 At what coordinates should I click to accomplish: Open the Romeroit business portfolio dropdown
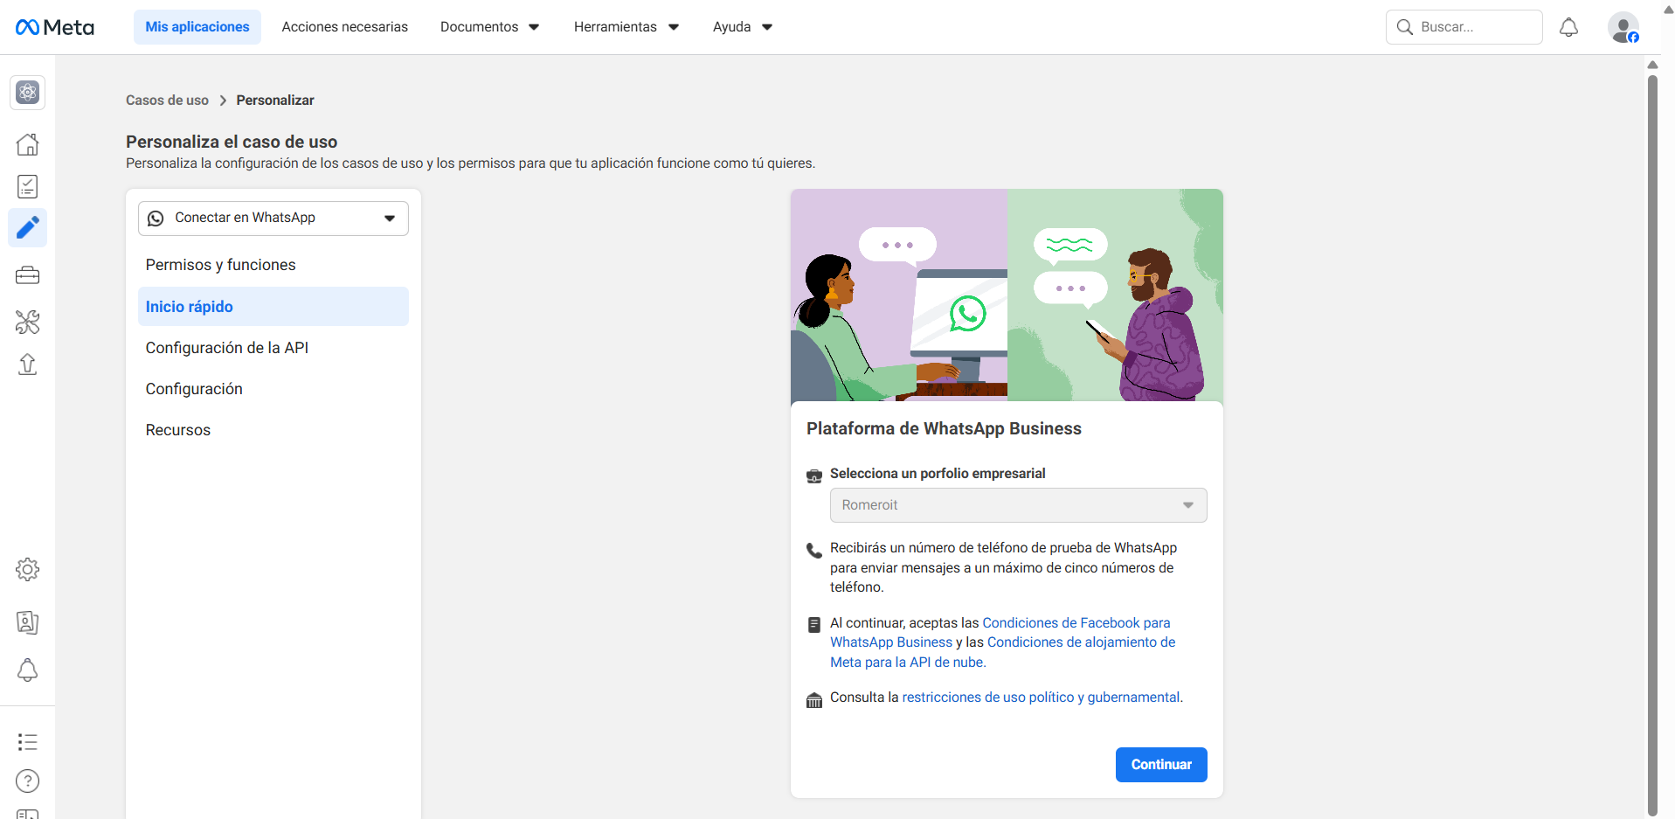click(1019, 505)
